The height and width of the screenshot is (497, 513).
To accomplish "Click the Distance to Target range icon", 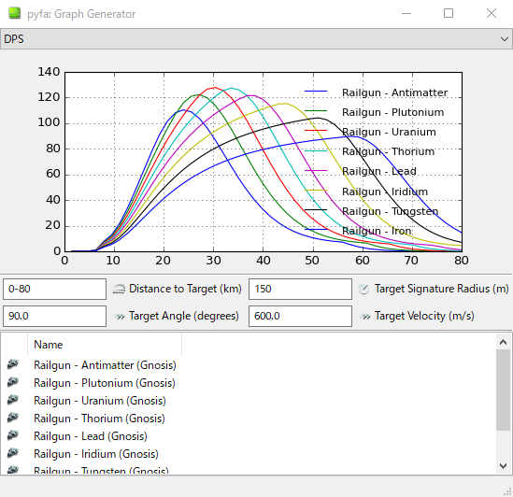I will click(119, 289).
